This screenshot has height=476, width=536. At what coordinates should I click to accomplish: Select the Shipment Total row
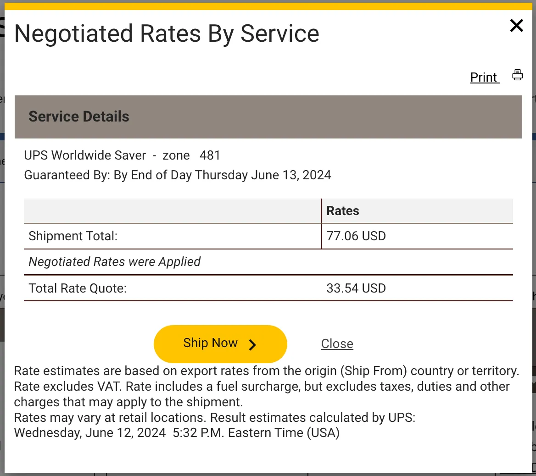click(73, 236)
